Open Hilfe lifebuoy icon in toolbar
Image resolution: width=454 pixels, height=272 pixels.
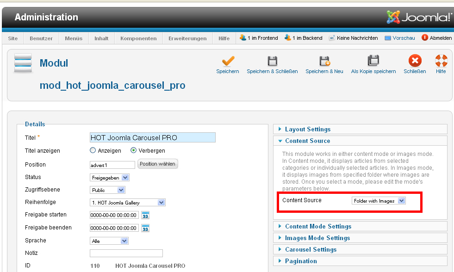click(x=441, y=61)
